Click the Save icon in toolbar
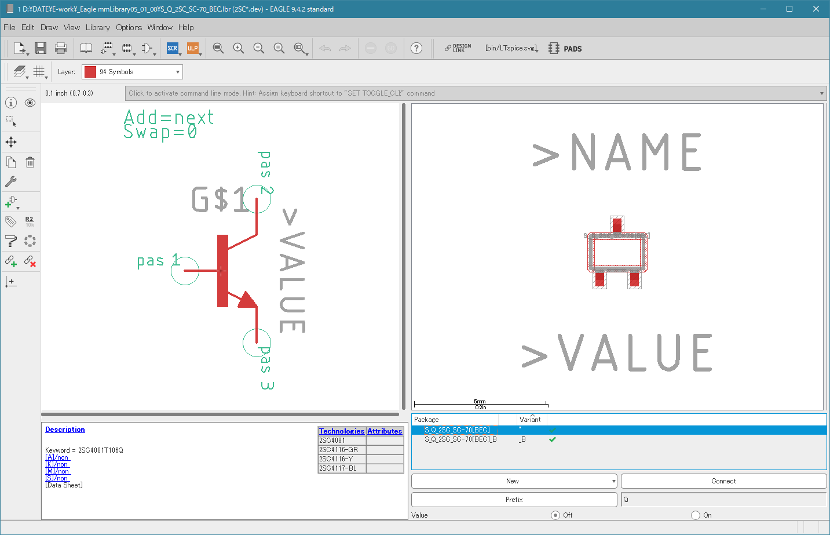Image resolution: width=830 pixels, height=535 pixels. click(x=41, y=48)
